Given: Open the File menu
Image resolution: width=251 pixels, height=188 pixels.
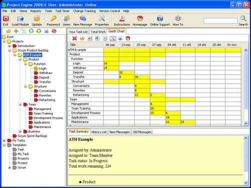Looking at the screenshot, I should click(5, 11).
